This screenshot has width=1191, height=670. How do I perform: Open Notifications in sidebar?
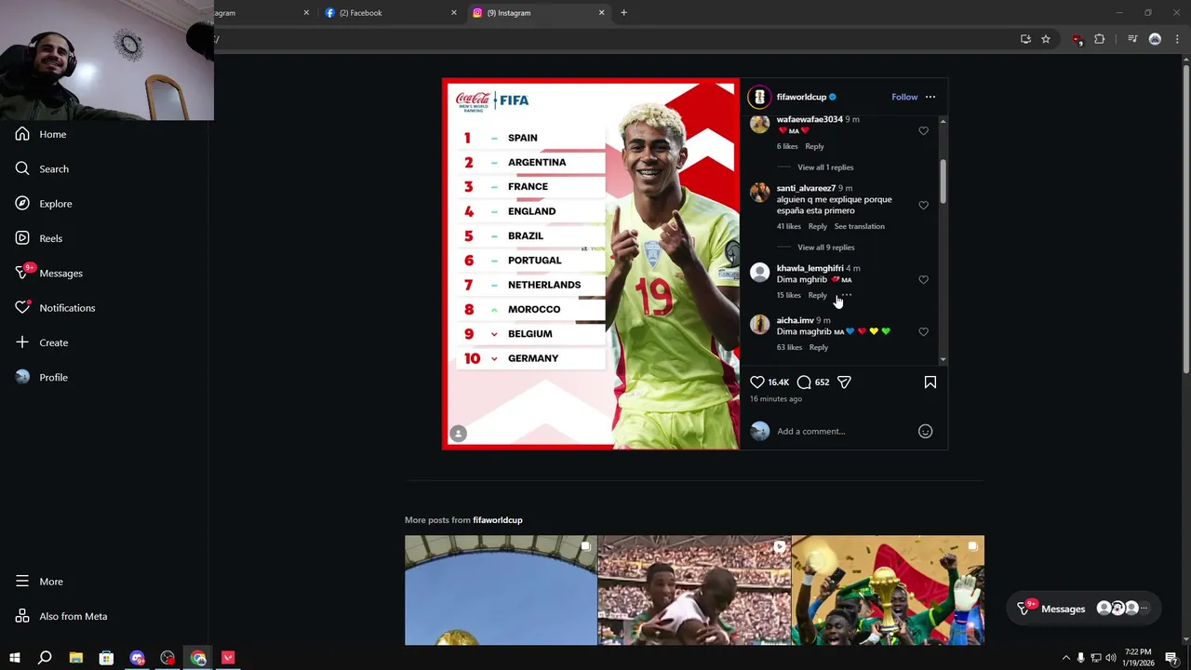(55, 308)
